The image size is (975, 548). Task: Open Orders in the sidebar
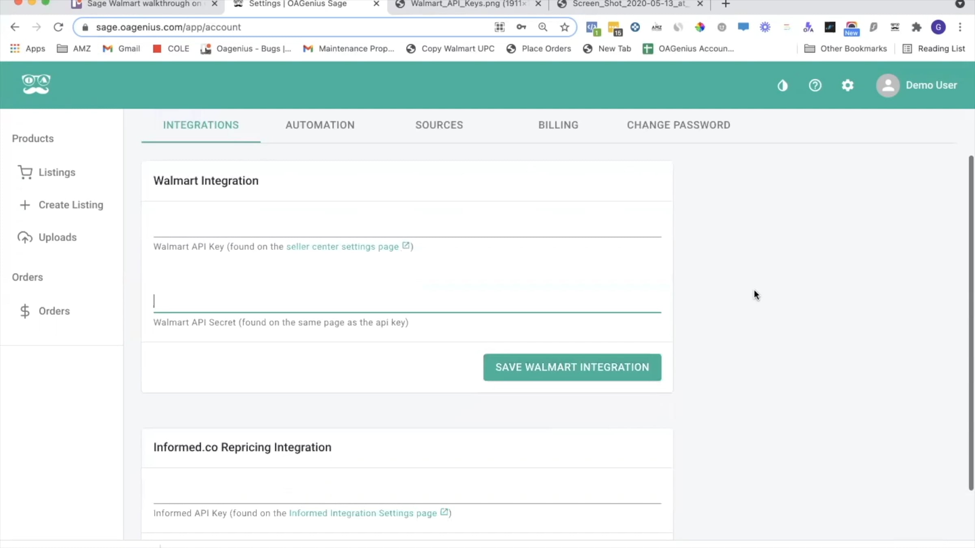click(x=54, y=311)
